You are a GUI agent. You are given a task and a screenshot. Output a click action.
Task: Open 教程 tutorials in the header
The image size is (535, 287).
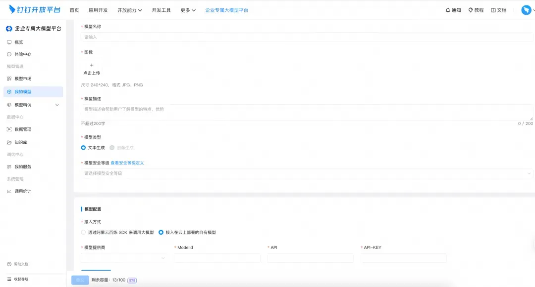(476, 10)
